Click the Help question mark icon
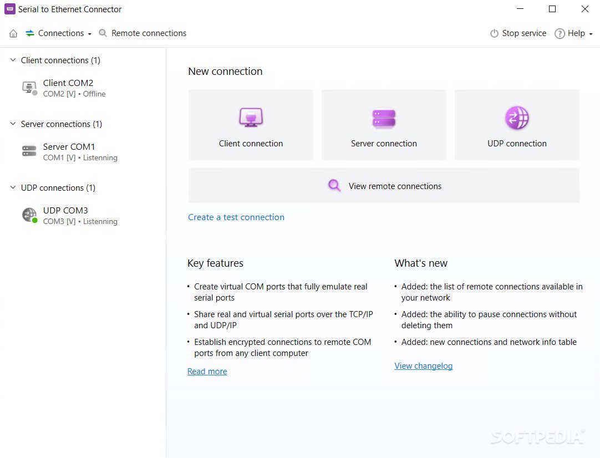The image size is (600, 458). [x=560, y=34]
